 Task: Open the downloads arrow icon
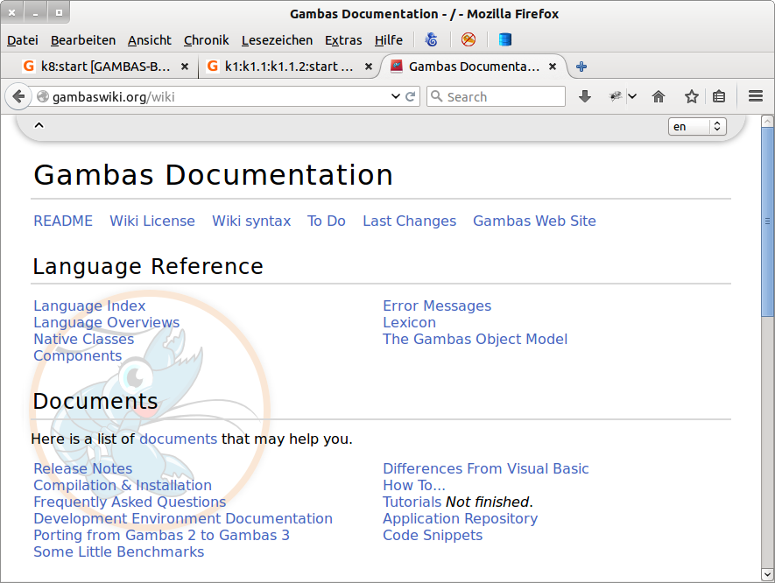(x=585, y=96)
